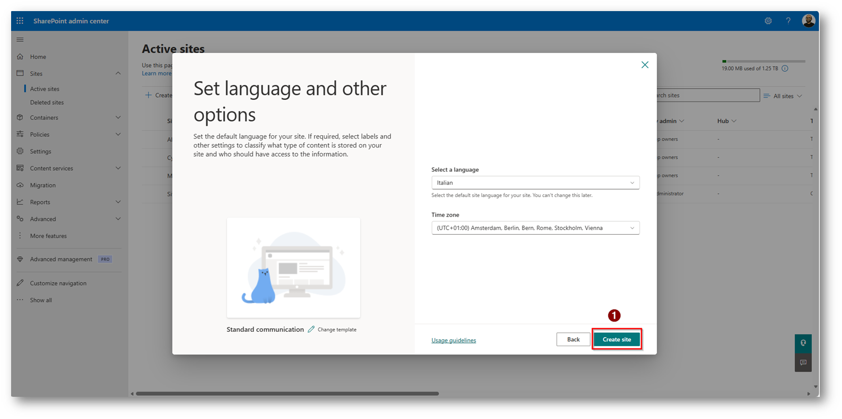Image resolution: width=842 pixels, height=419 pixels.
Task: Click the pencil icon beside Change template
Action: 311,329
